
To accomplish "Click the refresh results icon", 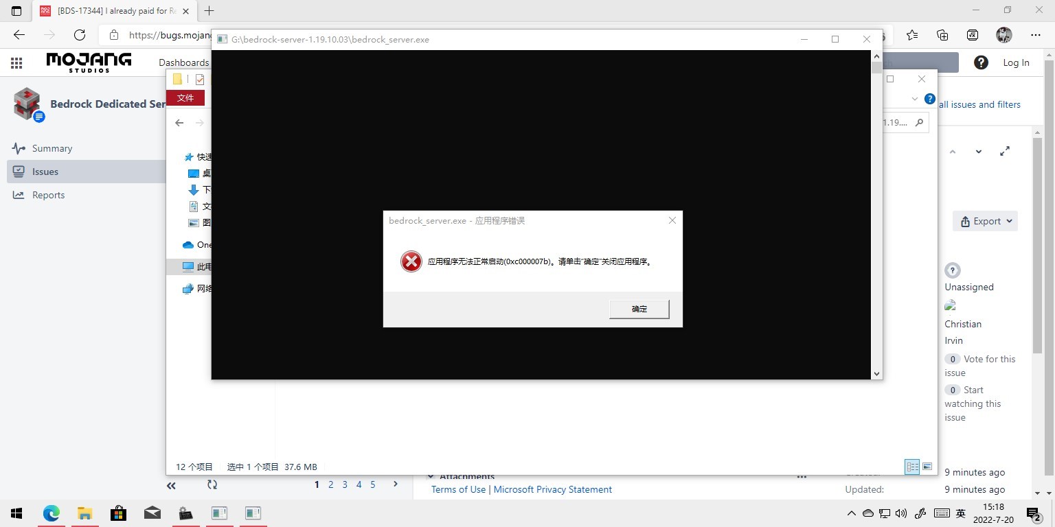I will [212, 484].
